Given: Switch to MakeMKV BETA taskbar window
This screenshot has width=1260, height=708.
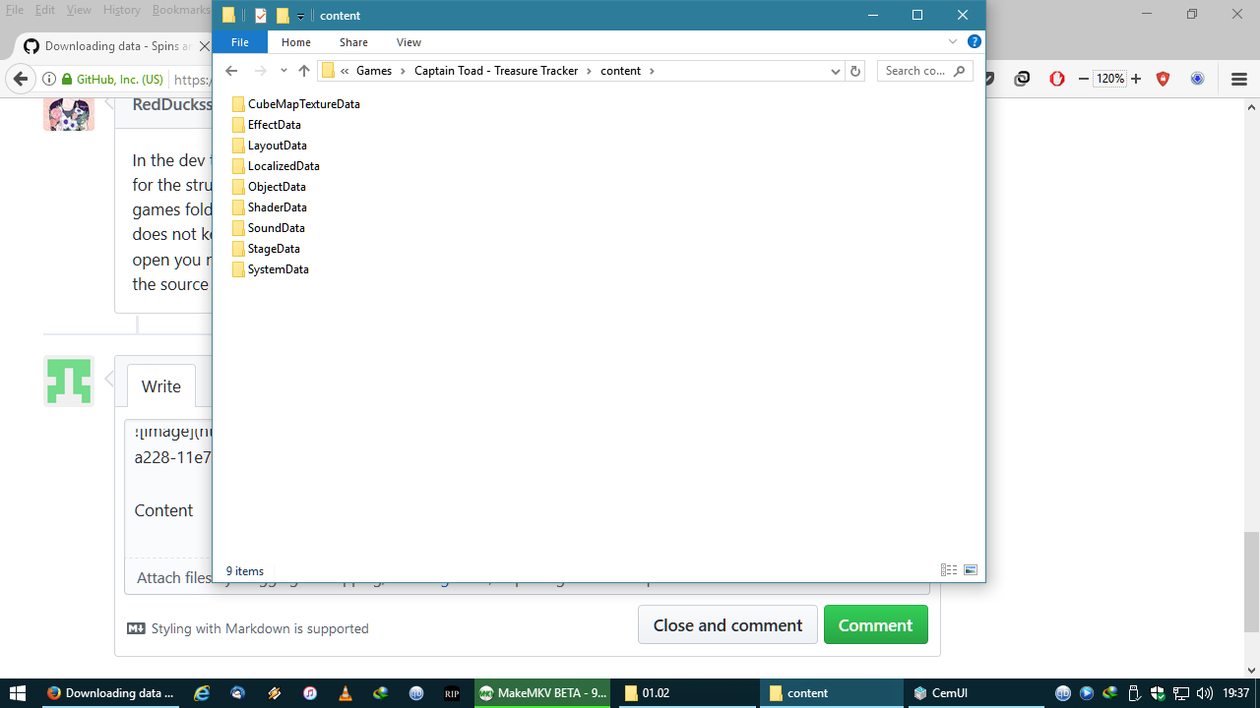Looking at the screenshot, I should coord(542,693).
